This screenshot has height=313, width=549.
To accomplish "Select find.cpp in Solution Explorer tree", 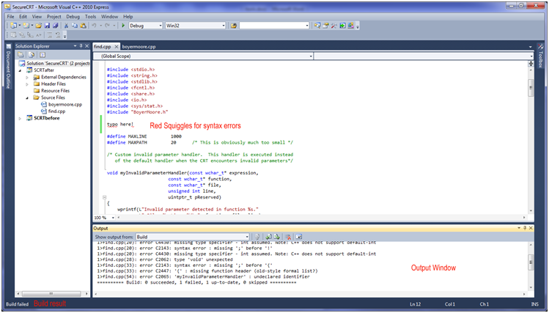I will [56, 111].
